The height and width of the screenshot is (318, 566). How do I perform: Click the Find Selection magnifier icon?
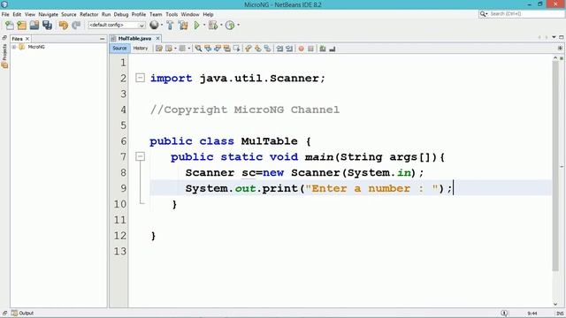click(198, 49)
